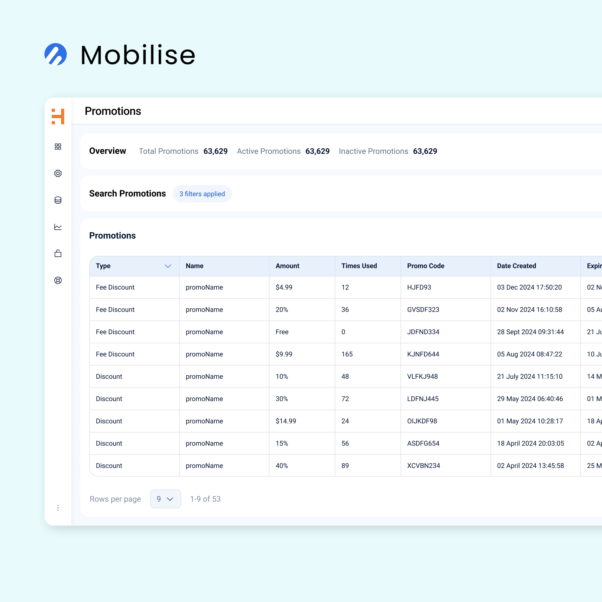Click the Mobilise logo icon

[56, 54]
